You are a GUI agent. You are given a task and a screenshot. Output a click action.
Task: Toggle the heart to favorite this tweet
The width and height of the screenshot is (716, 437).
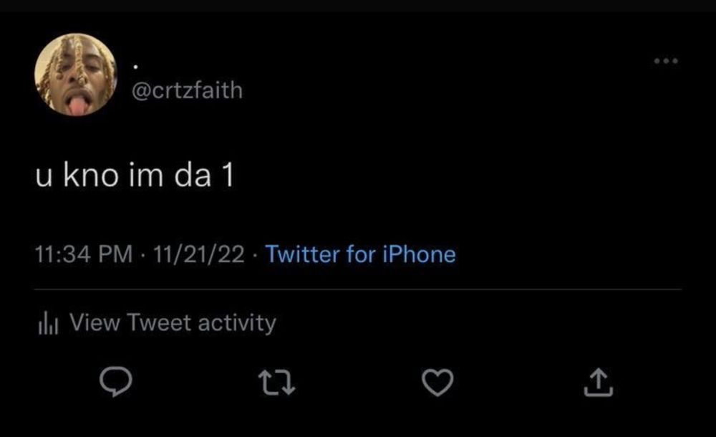pos(437,382)
